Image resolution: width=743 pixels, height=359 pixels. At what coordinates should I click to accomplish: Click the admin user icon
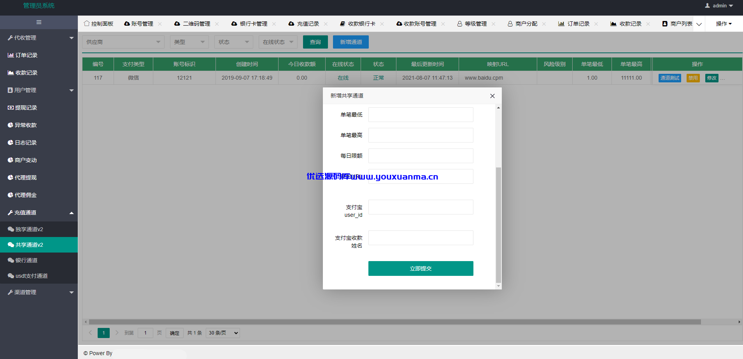[x=707, y=6]
